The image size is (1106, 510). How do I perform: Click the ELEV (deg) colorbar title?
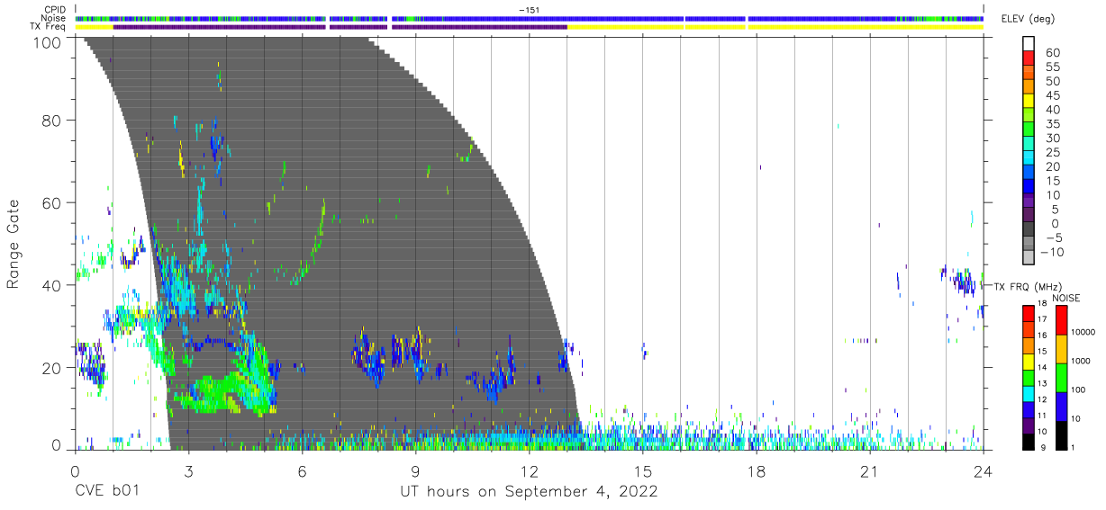click(1028, 19)
